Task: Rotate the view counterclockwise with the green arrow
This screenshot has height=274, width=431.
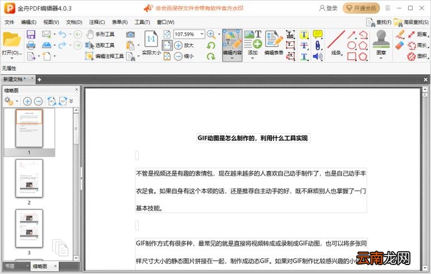Action: [x=211, y=45]
